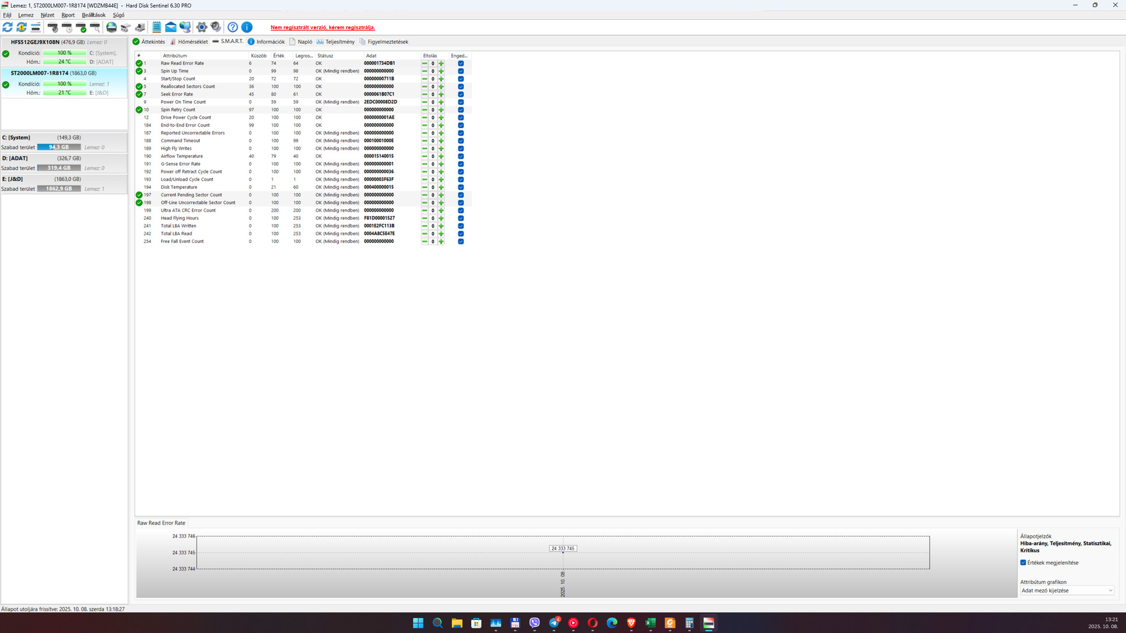
Task: Toggle the Értékek megjelenítése checkbox
Action: point(1023,563)
